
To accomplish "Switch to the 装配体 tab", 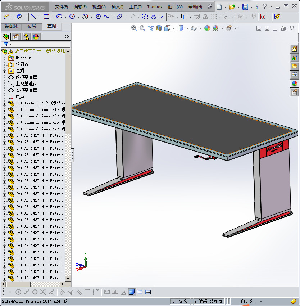I will 12,26.
